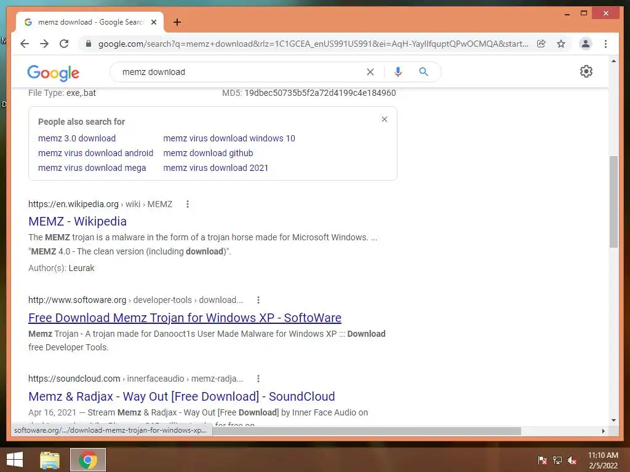Image resolution: width=630 pixels, height=472 pixels.
Task: Open Free Download Memz Trojan SoftoWare link
Action: click(x=185, y=318)
